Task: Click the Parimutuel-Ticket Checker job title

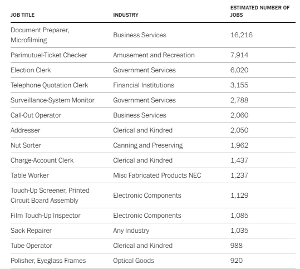Action: 49,55
